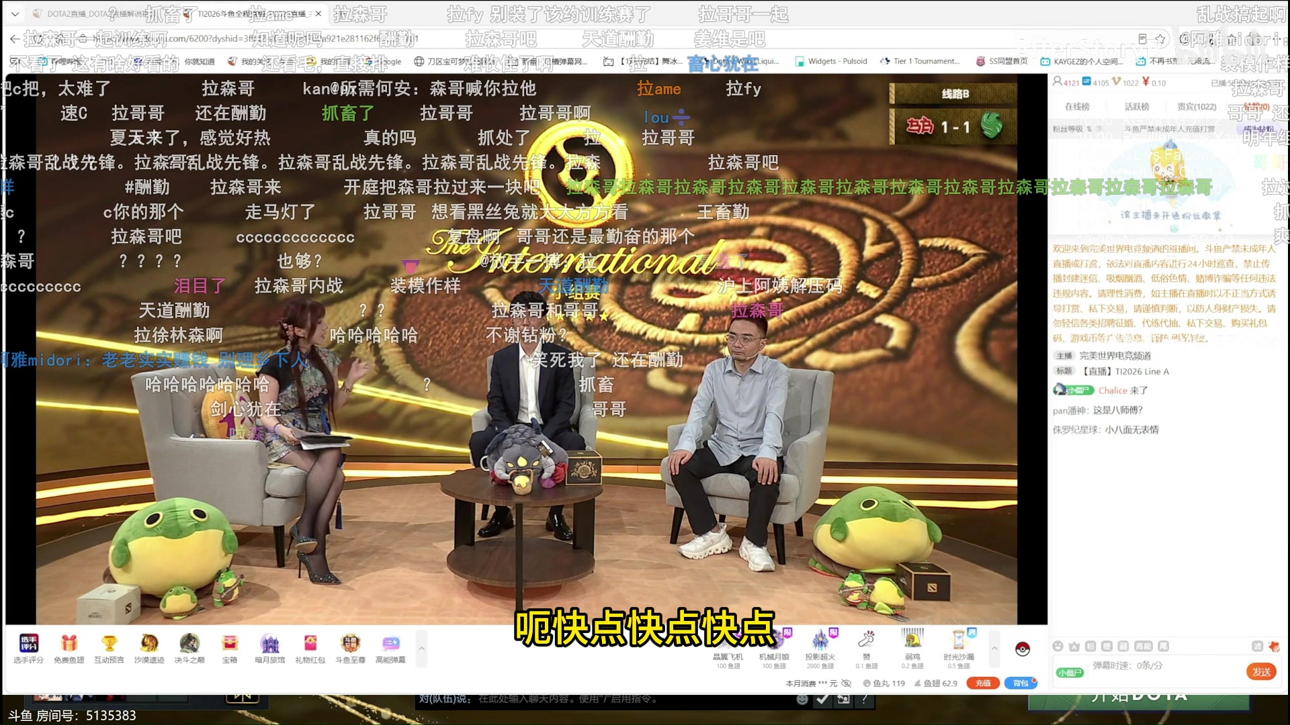Open the 沙漠遗迹 activity icon
The width and height of the screenshot is (1290, 725).
[x=149, y=648]
